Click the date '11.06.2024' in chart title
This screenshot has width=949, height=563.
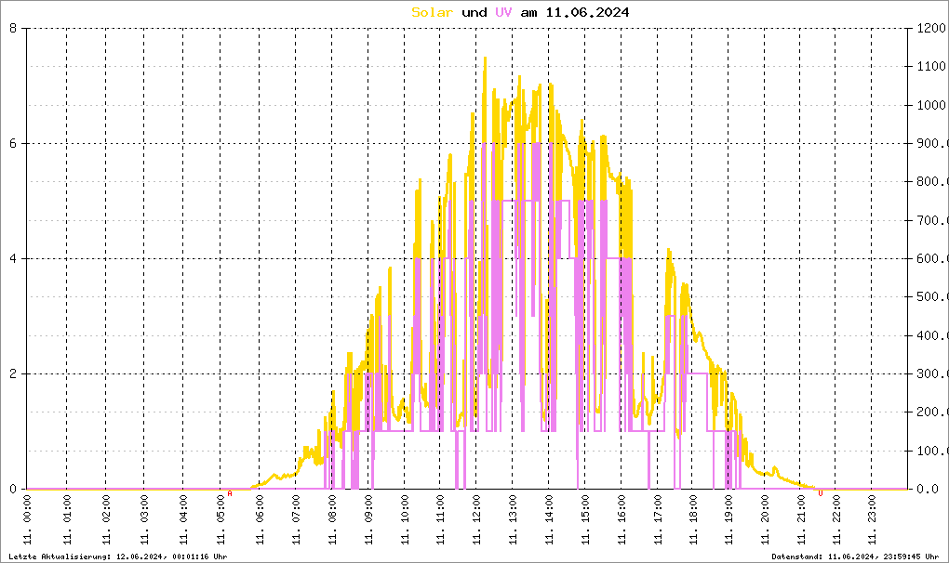coord(587,12)
